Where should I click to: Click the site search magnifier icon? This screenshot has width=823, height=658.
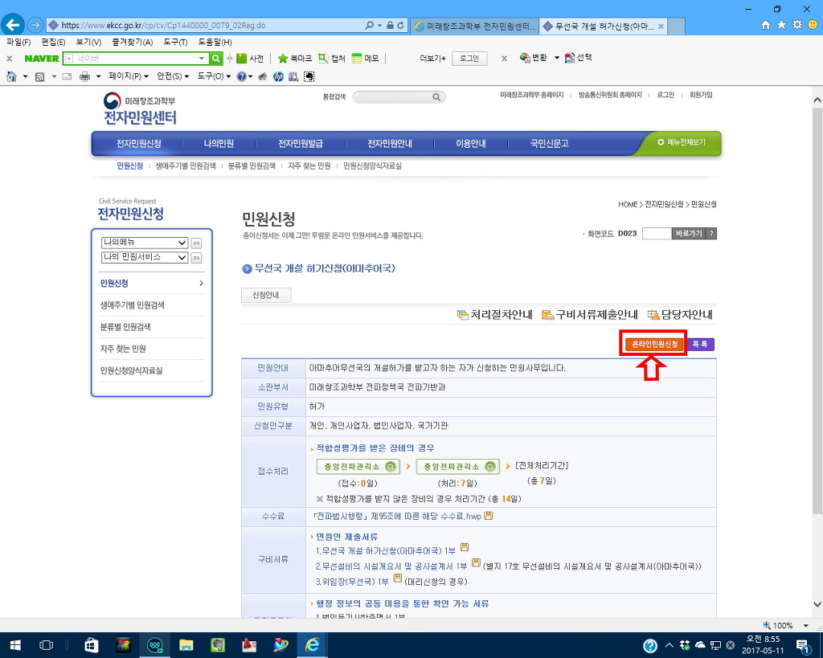[x=436, y=97]
